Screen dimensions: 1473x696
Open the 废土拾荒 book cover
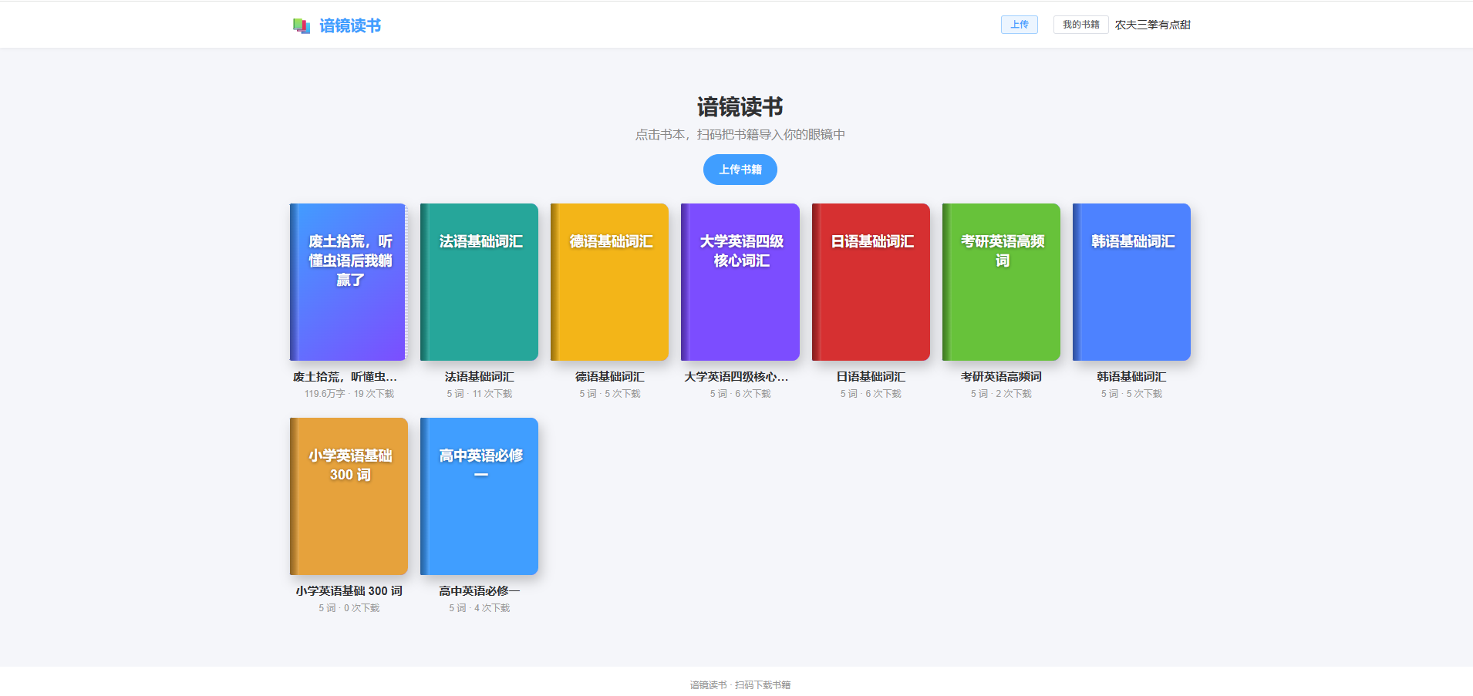[x=349, y=282]
